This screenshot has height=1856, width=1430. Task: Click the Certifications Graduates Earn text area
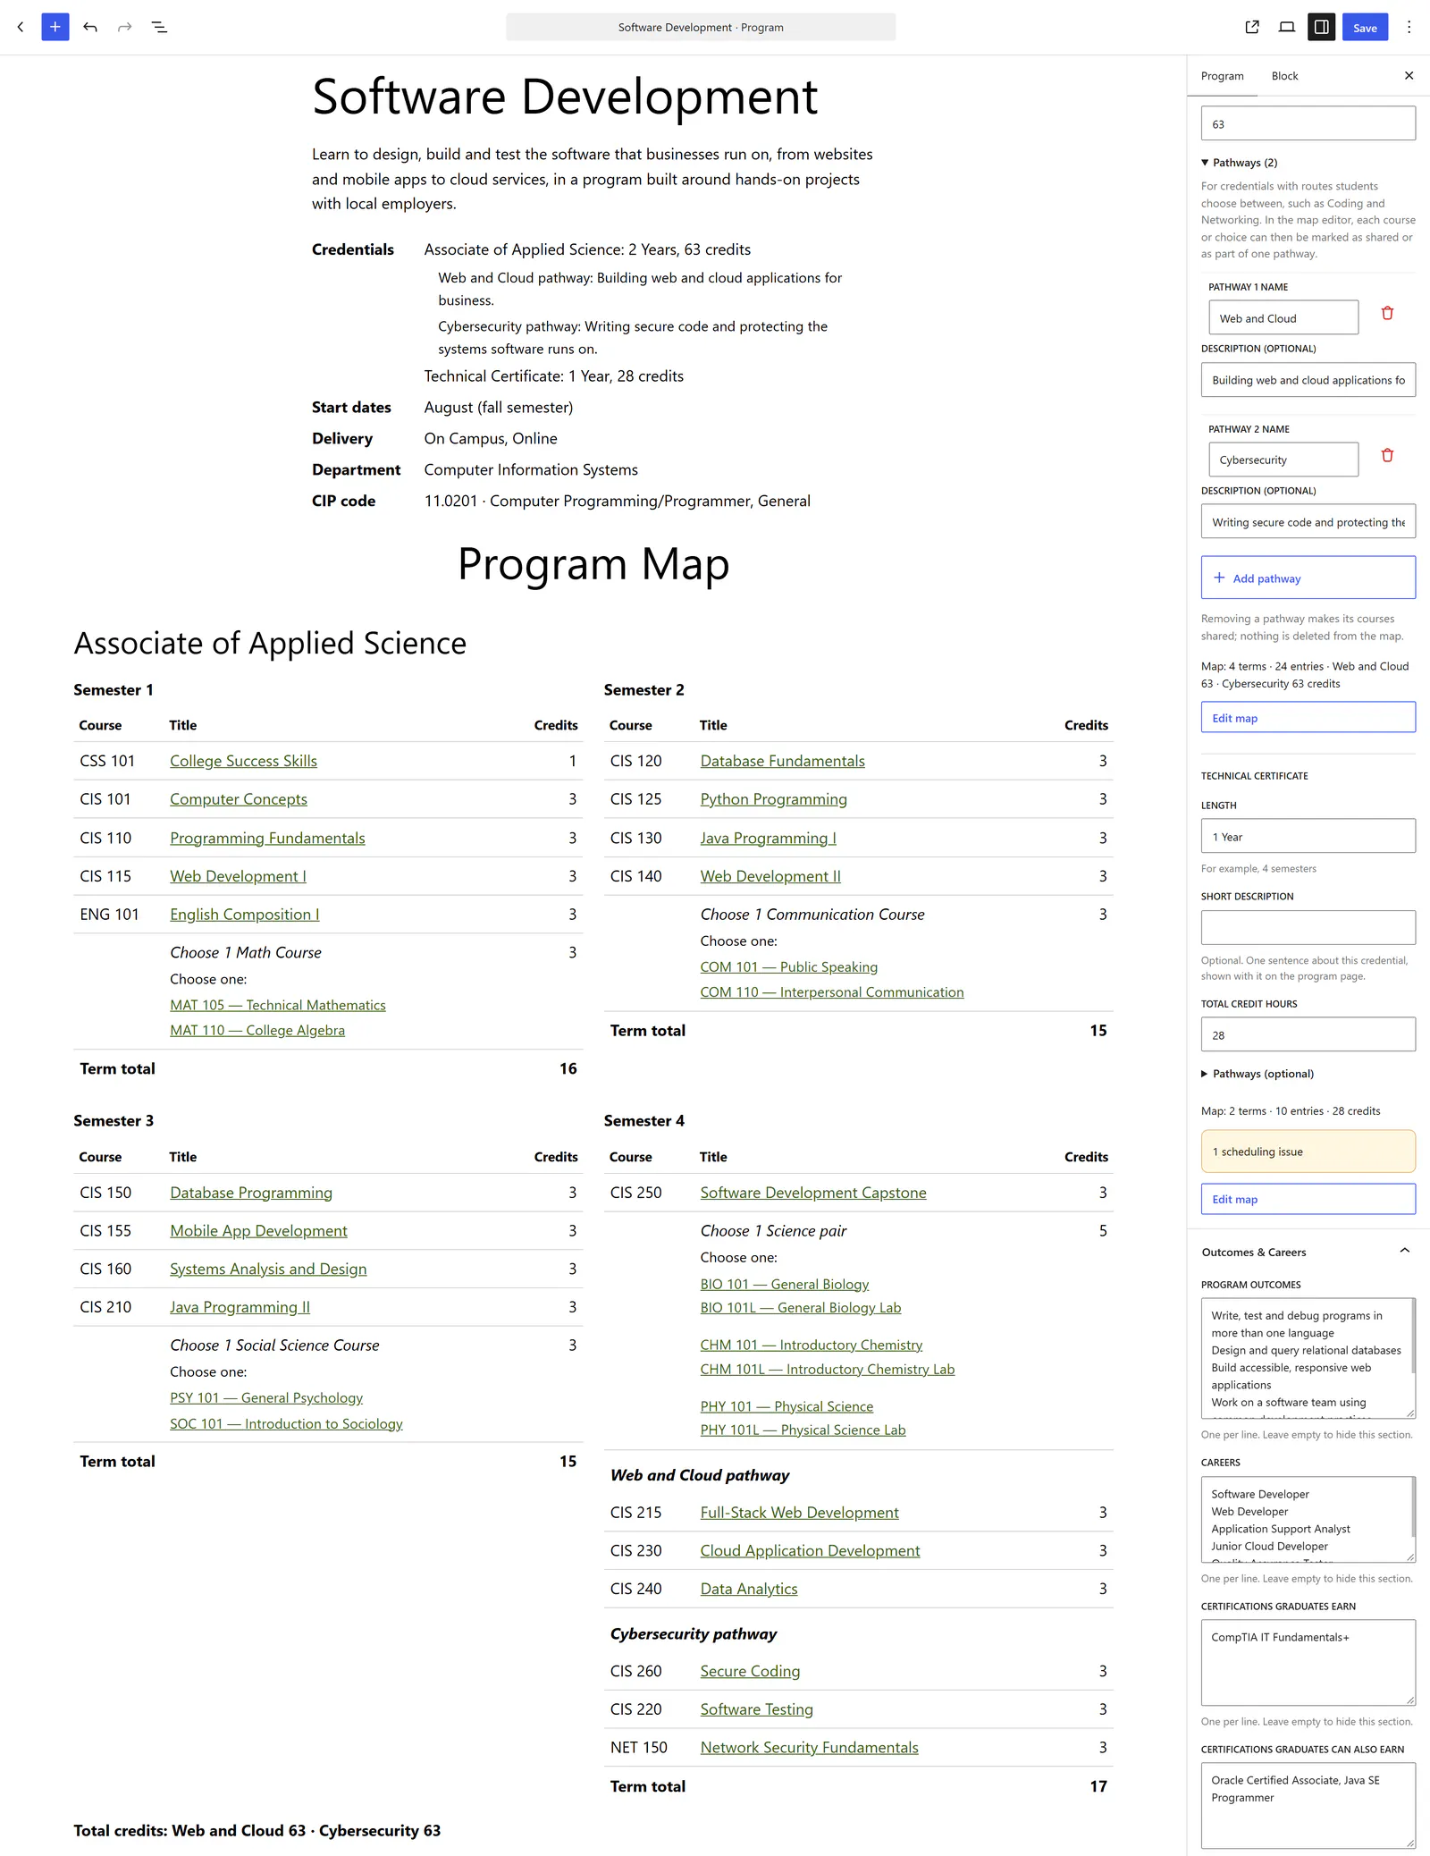(x=1308, y=1662)
